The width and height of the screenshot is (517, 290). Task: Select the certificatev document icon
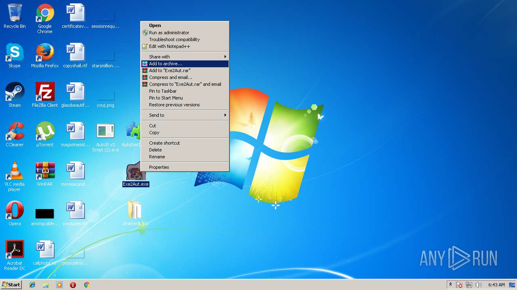[75, 17]
